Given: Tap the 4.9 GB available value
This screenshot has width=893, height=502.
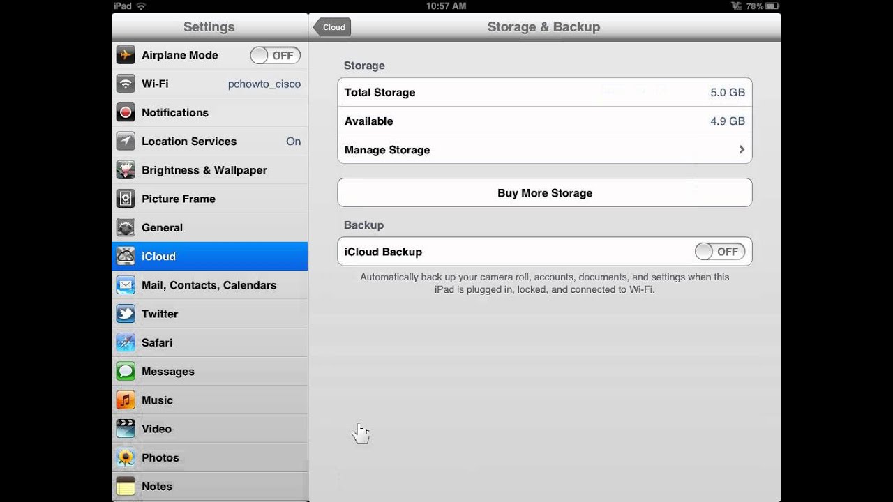Looking at the screenshot, I should [x=728, y=121].
